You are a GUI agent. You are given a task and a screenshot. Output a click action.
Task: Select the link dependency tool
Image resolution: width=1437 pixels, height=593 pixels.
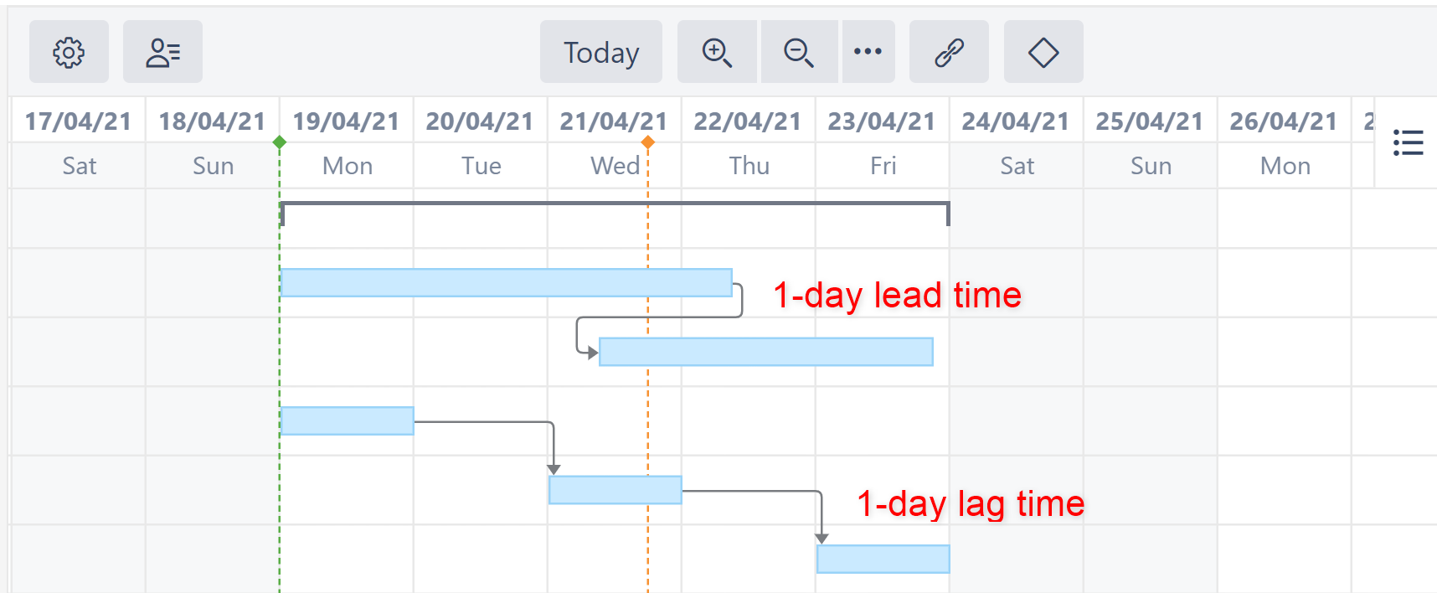(949, 52)
